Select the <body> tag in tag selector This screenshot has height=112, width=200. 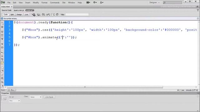pyautogui.click(x=3, y=90)
